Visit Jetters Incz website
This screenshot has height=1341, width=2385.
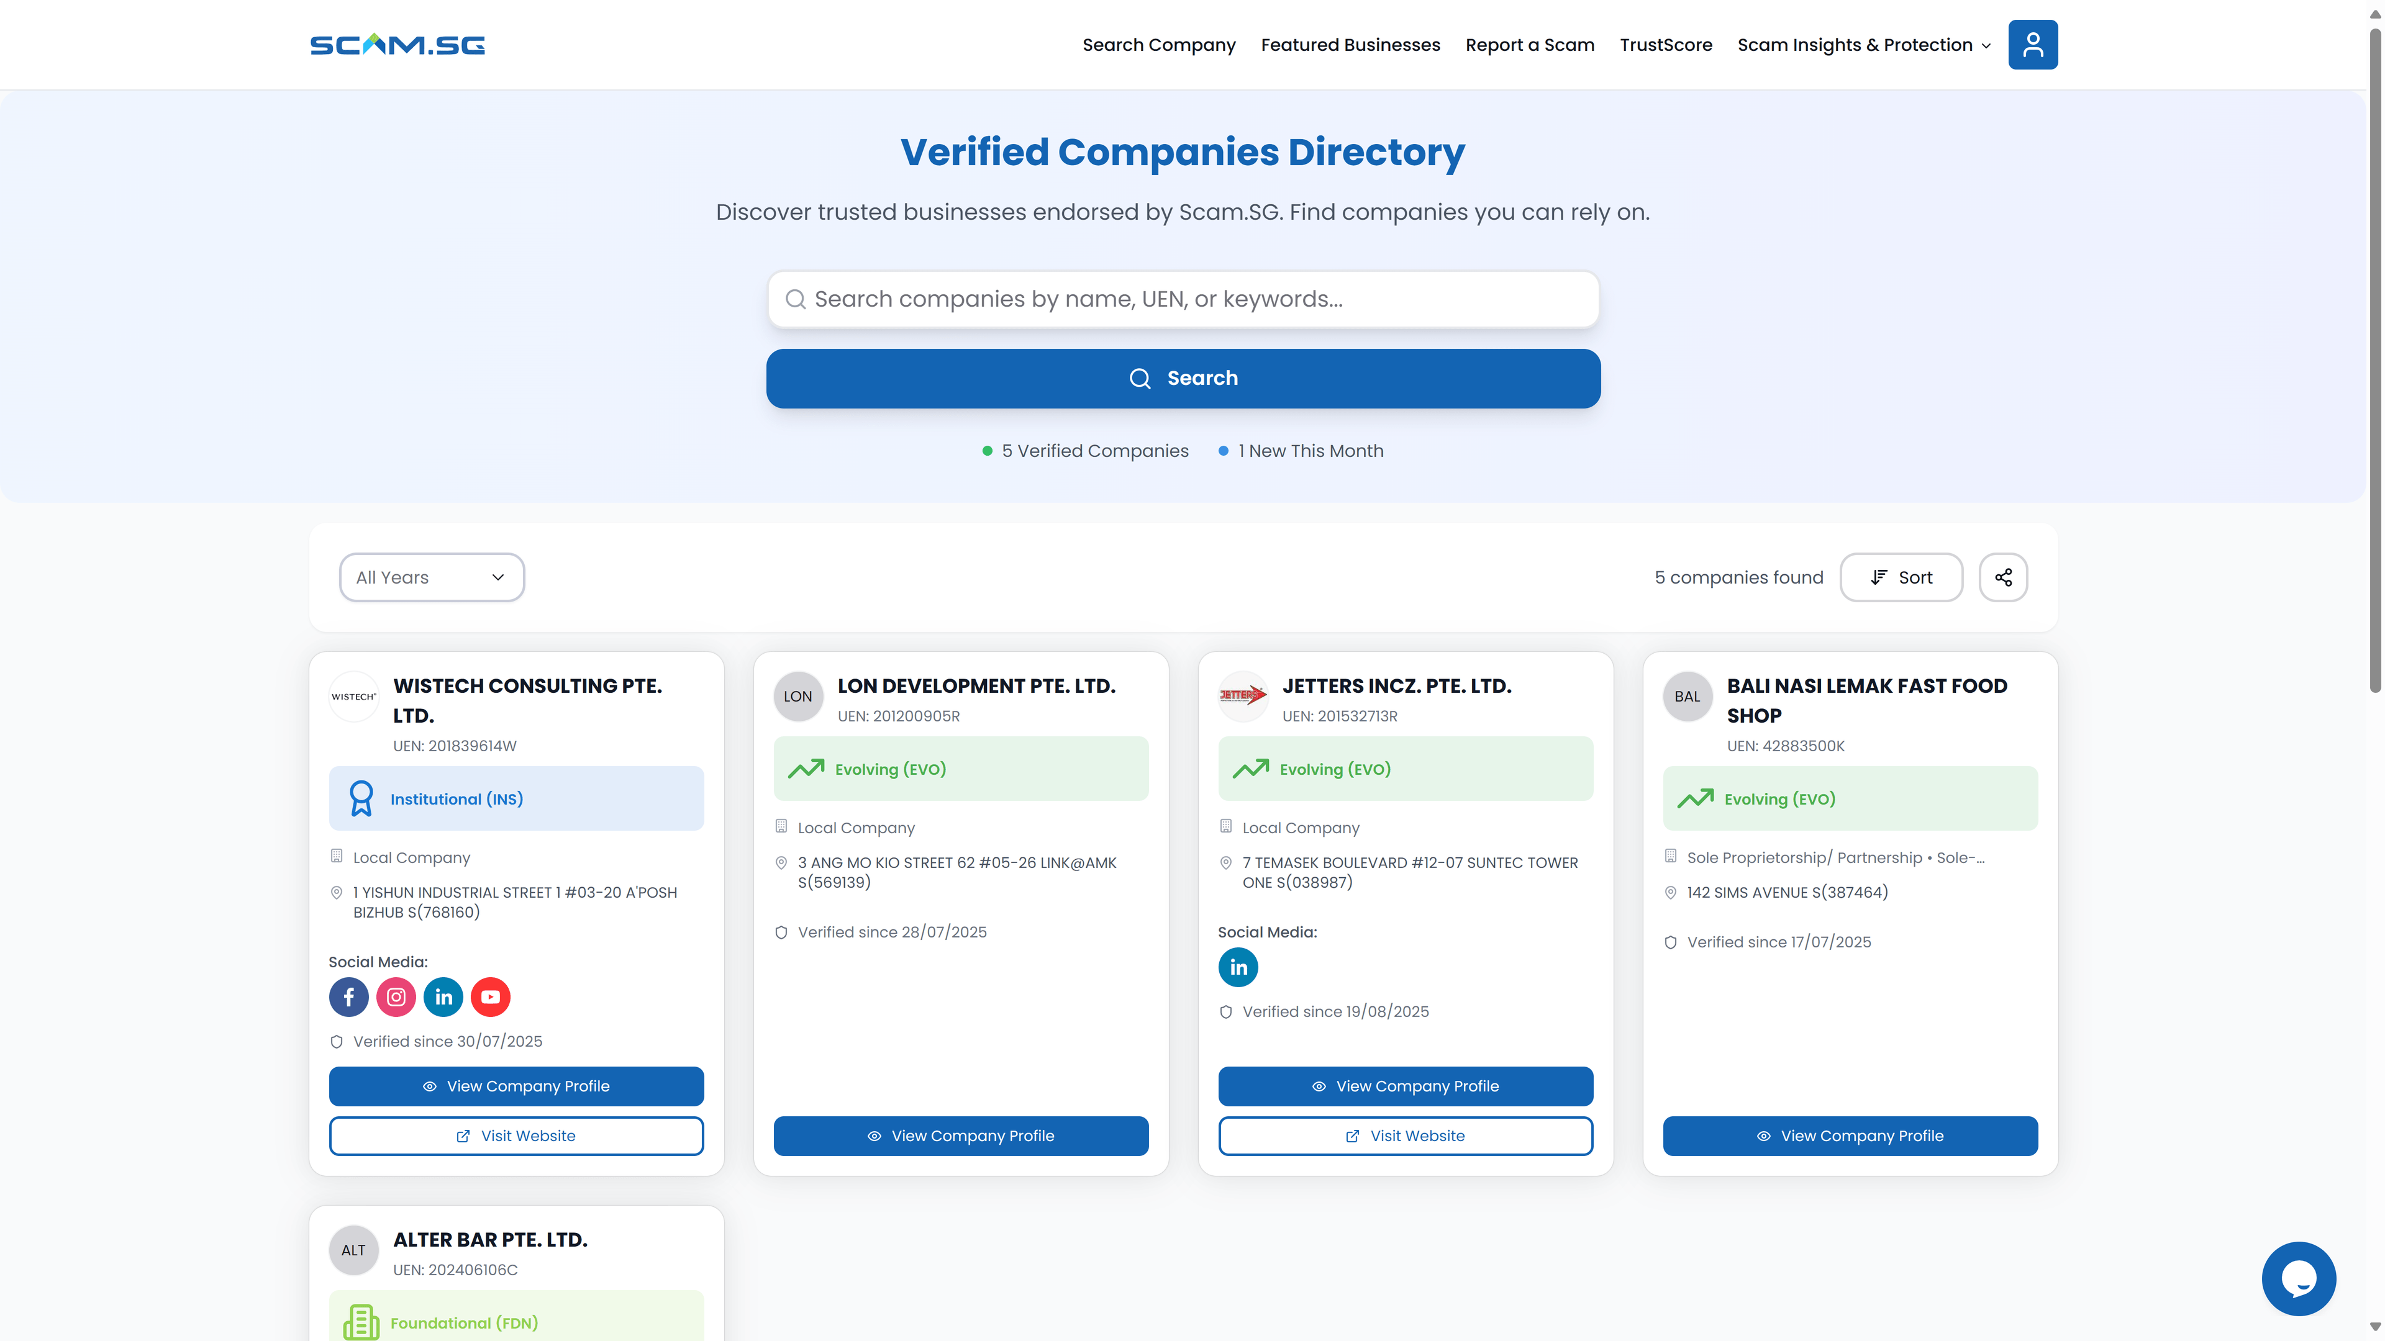[x=1404, y=1136]
